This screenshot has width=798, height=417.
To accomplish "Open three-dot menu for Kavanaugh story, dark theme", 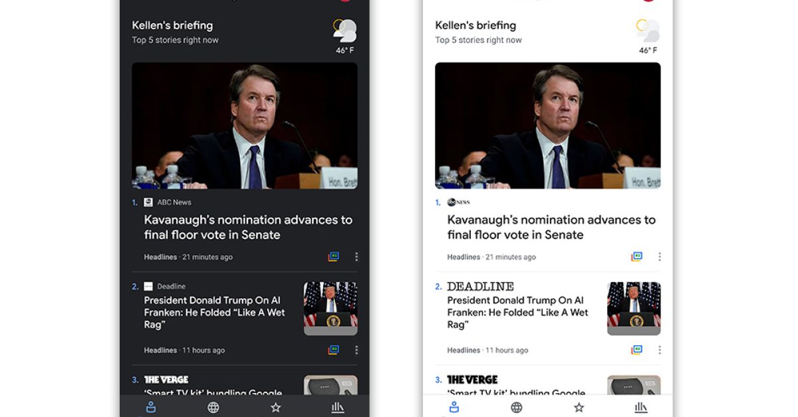I will (x=356, y=256).
